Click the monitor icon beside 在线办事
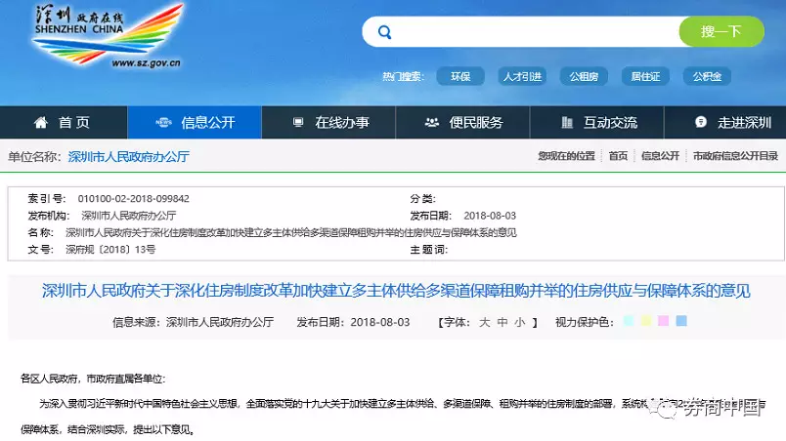The image size is (786, 441). tap(298, 122)
